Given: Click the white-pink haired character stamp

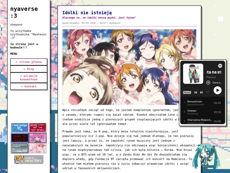Looking at the screenshot, I should [38, 148].
